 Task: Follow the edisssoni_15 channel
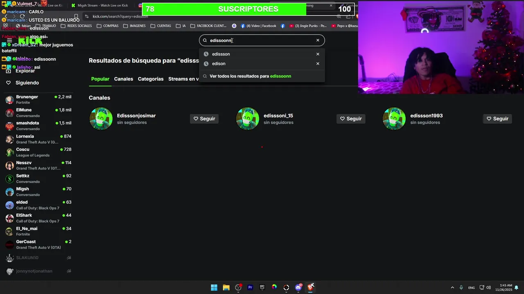pos(351,118)
